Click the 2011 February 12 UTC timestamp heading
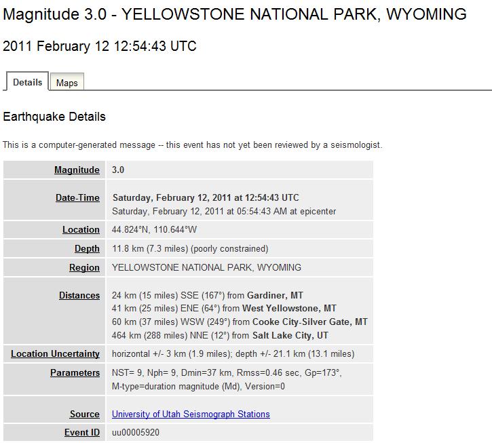 tap(100, 46)
